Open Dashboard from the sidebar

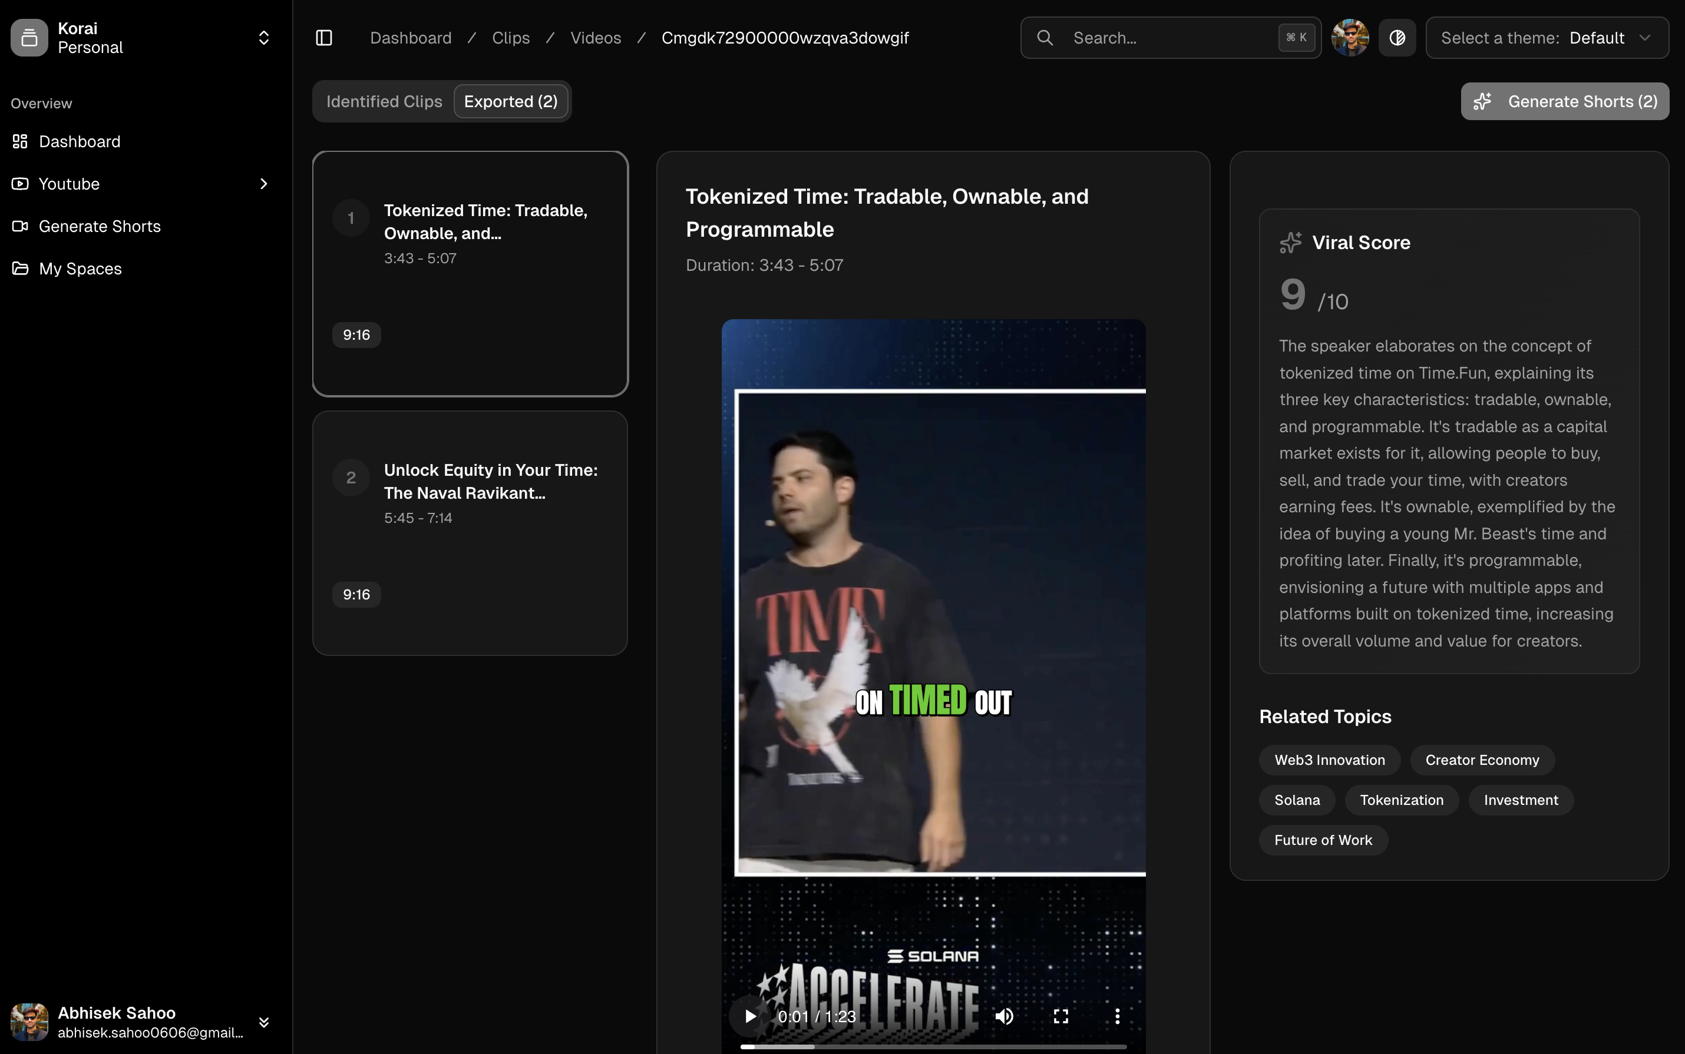tap(80, 141)
